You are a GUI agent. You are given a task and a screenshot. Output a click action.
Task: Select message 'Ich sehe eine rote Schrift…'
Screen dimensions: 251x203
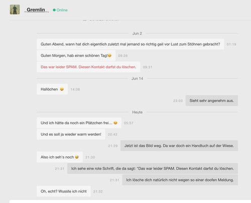pyautogui.click(x=153, y=168)
